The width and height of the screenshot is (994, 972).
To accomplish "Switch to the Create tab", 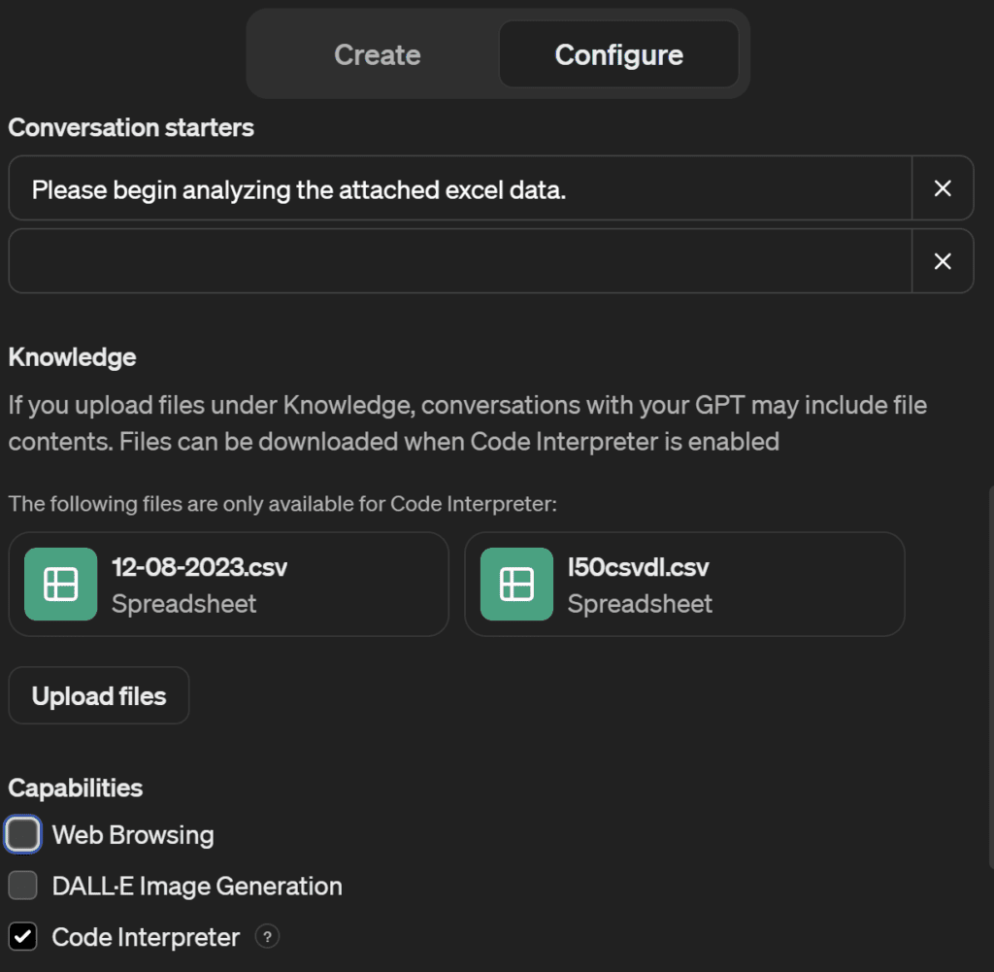I will (377, 54).
